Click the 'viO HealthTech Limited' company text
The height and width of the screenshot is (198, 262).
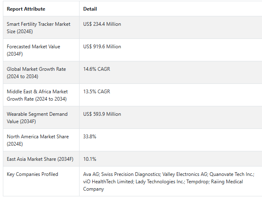[x=107, y=182]
